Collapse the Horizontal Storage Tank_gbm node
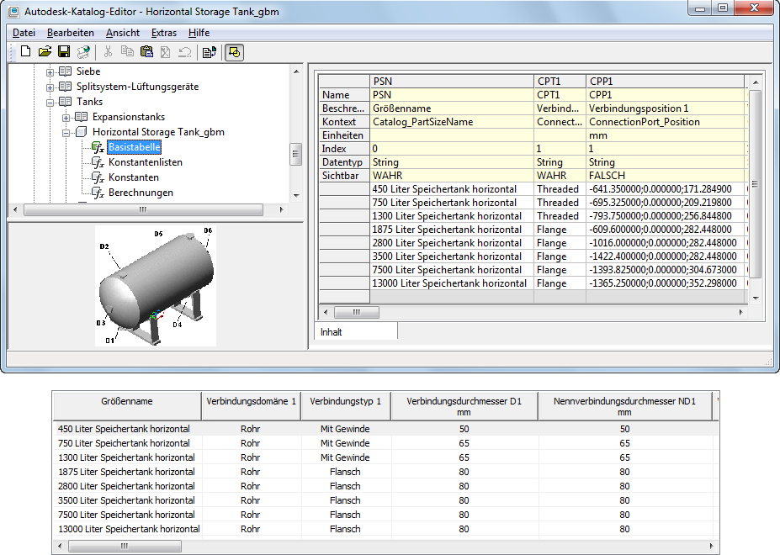This screenshot has width=780, height=555. click(x=66, y=133)
